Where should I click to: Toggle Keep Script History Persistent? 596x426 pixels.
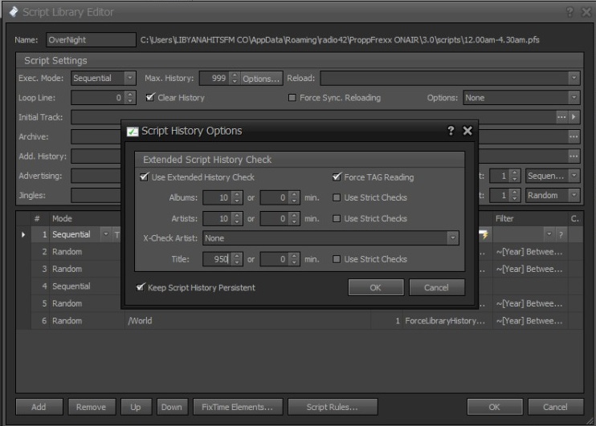tap(141, 287)
